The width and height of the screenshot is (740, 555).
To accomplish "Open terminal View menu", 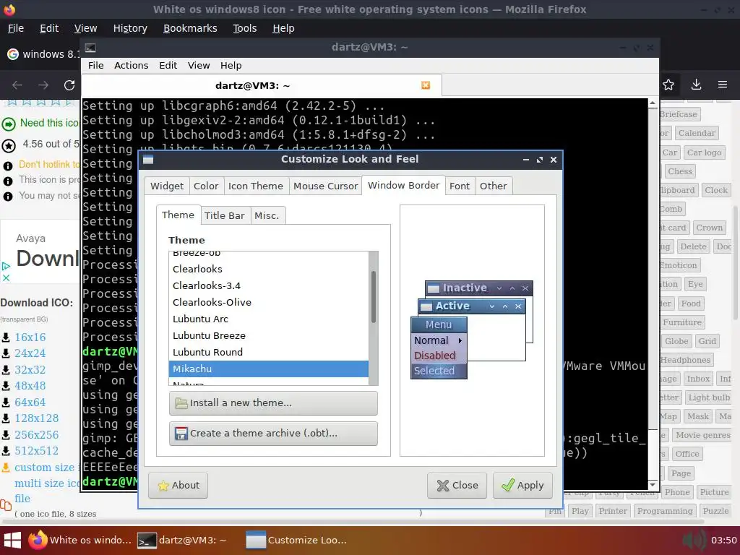I will [x=199, y=66].
